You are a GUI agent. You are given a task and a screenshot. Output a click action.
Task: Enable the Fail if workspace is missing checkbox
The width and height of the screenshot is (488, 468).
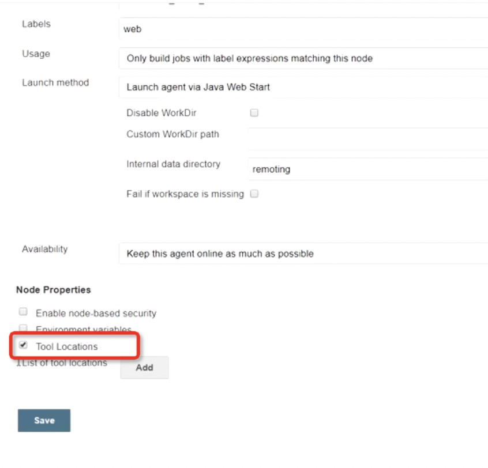tap(254, 194)
